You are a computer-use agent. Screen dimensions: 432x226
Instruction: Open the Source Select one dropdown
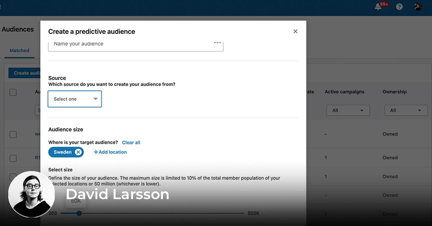[x=75, y=99]
